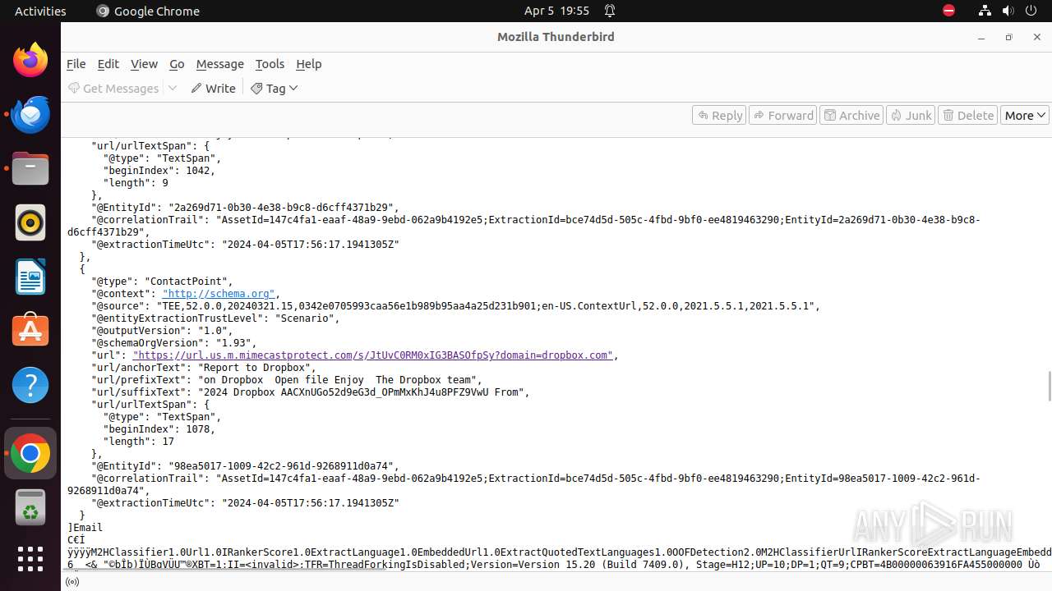Image resolution: width=1052 pixels, height=591 pixels.
Task: Launch Rhythmbox from the dock
Action: (30, 222)
